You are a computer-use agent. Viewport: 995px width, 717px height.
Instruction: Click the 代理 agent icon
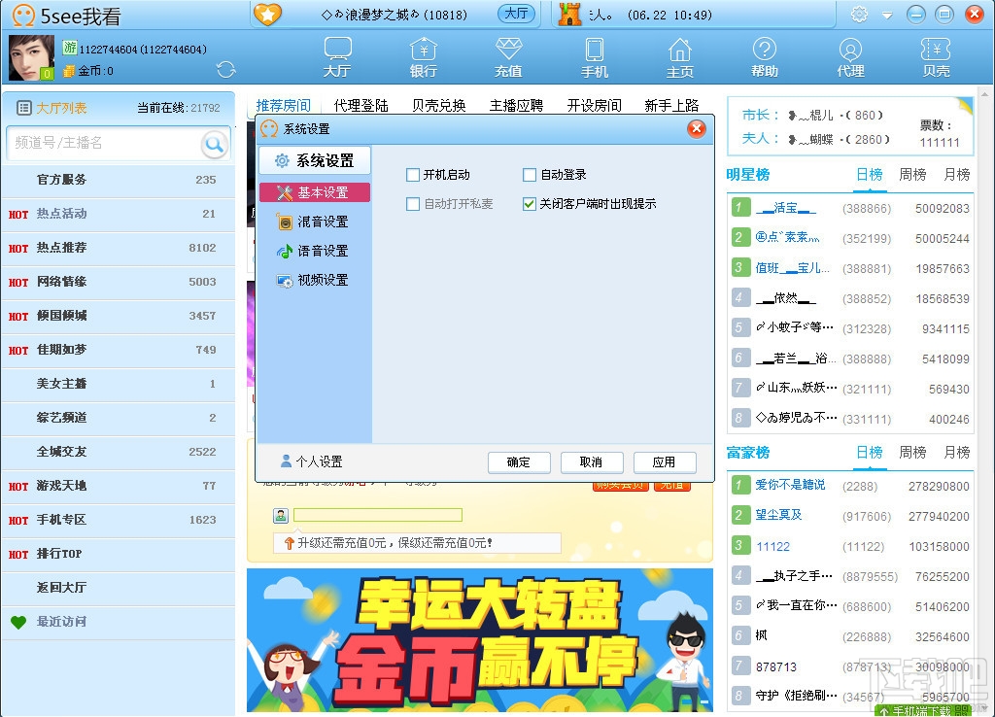click(850, 56)
